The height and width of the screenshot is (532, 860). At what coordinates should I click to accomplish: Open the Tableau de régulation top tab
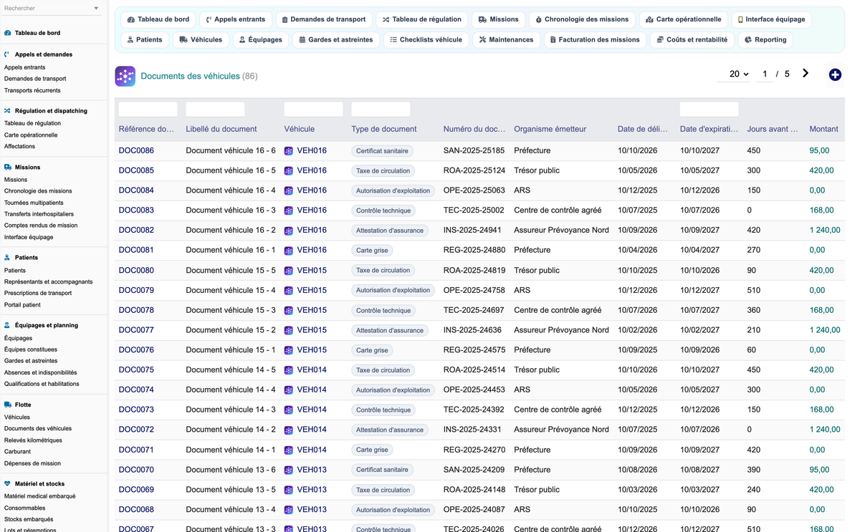422,19
